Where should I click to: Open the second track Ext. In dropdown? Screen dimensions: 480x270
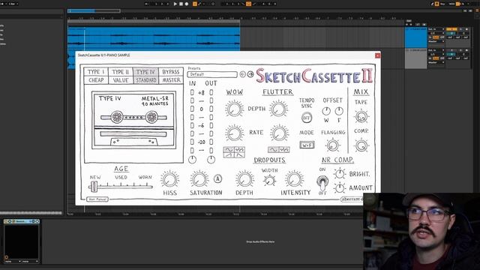tap(436, 50)
